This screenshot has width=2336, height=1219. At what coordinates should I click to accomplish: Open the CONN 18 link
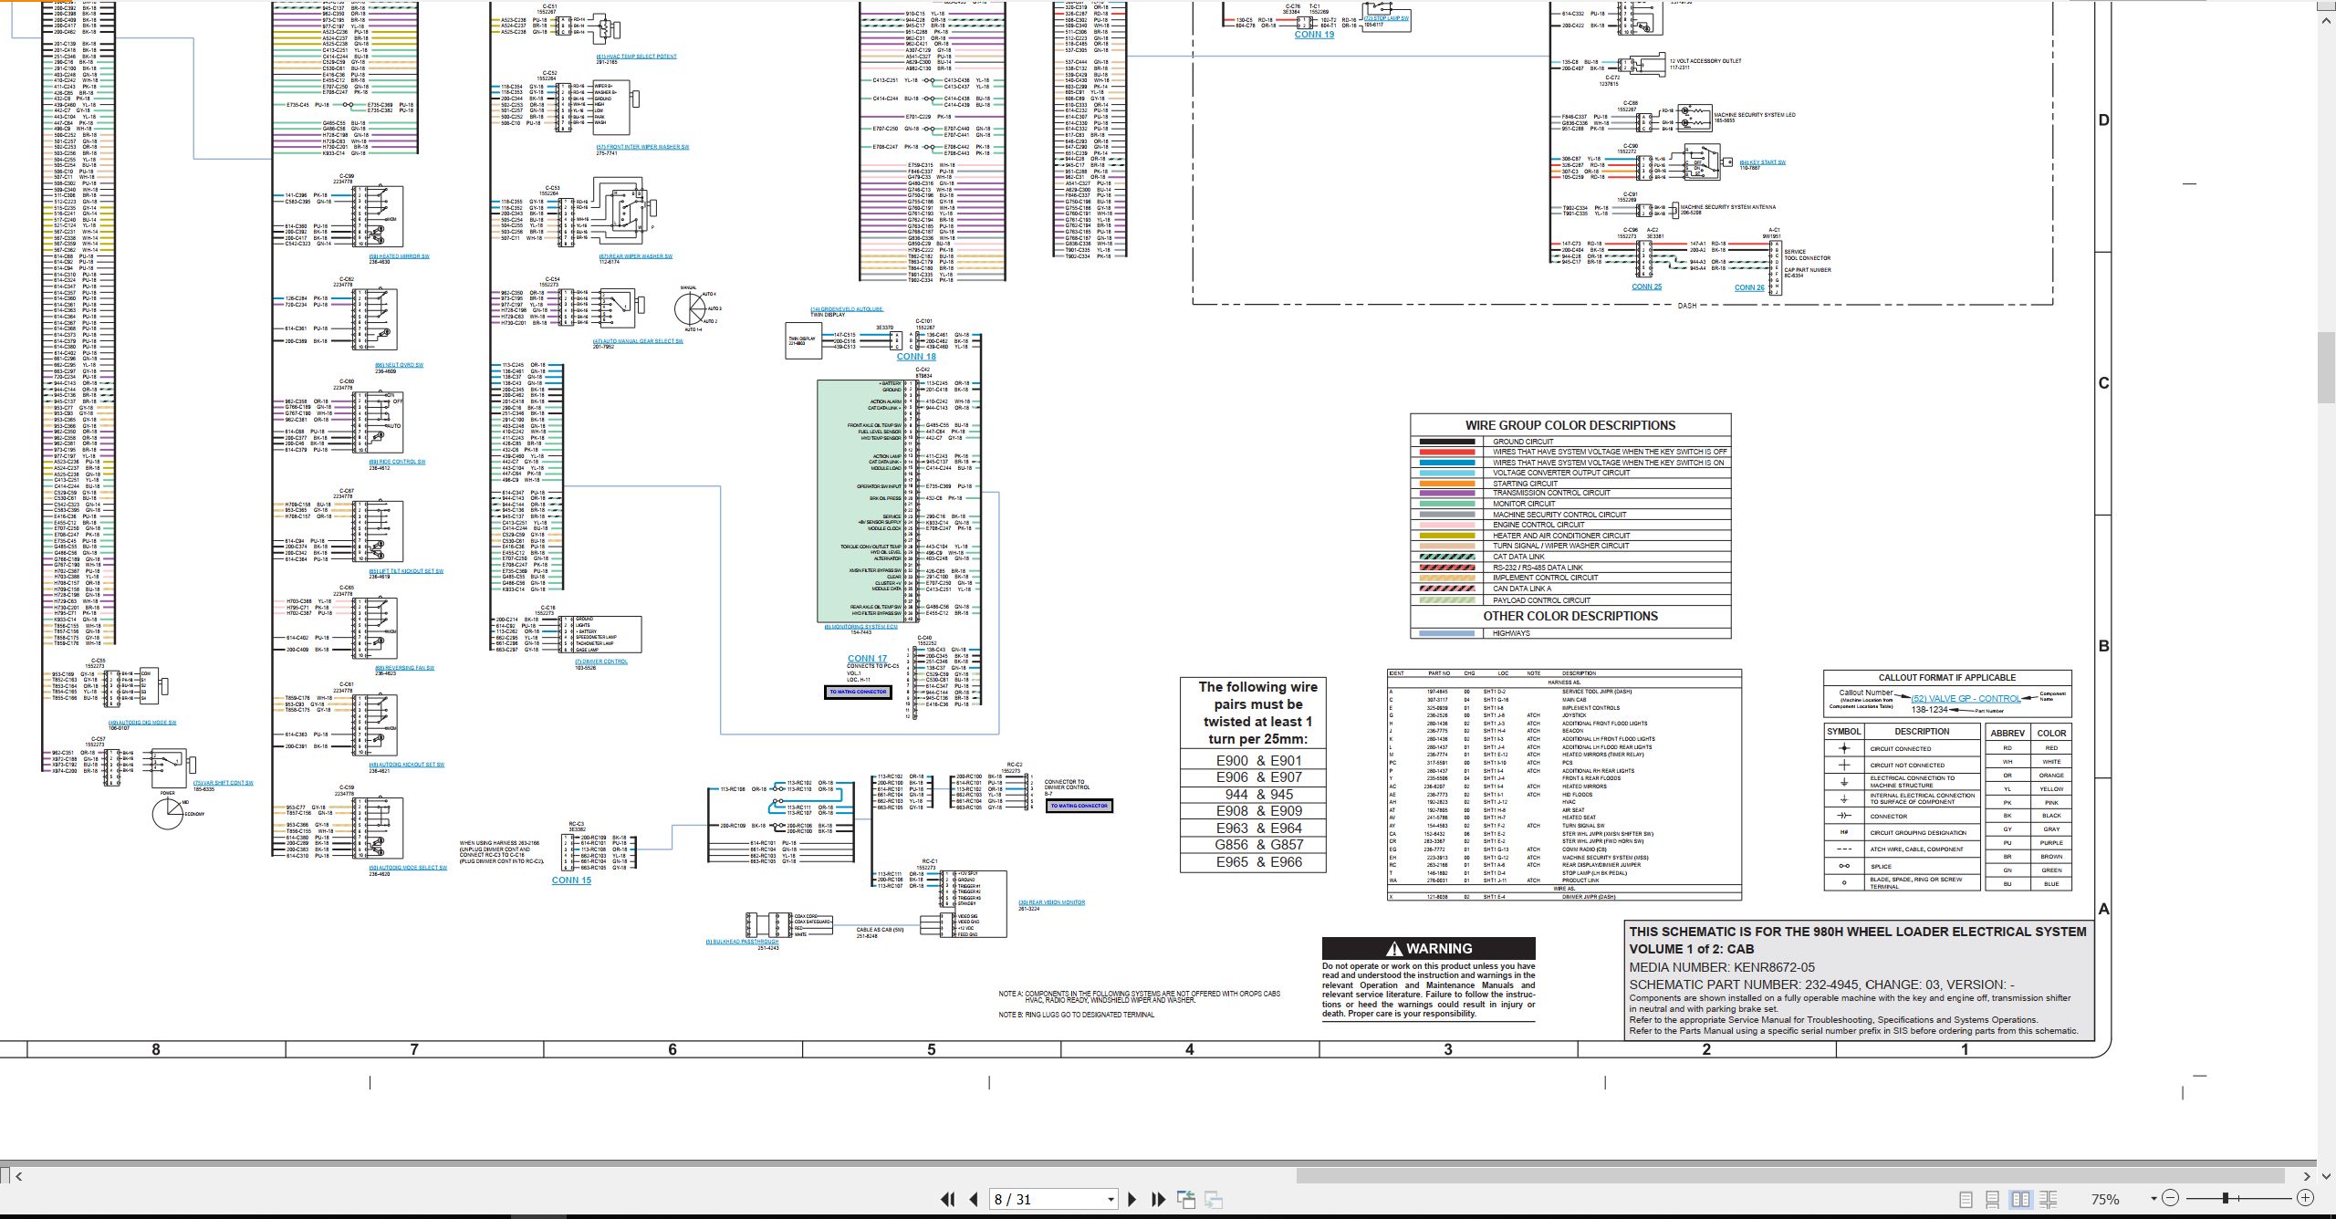916,357
